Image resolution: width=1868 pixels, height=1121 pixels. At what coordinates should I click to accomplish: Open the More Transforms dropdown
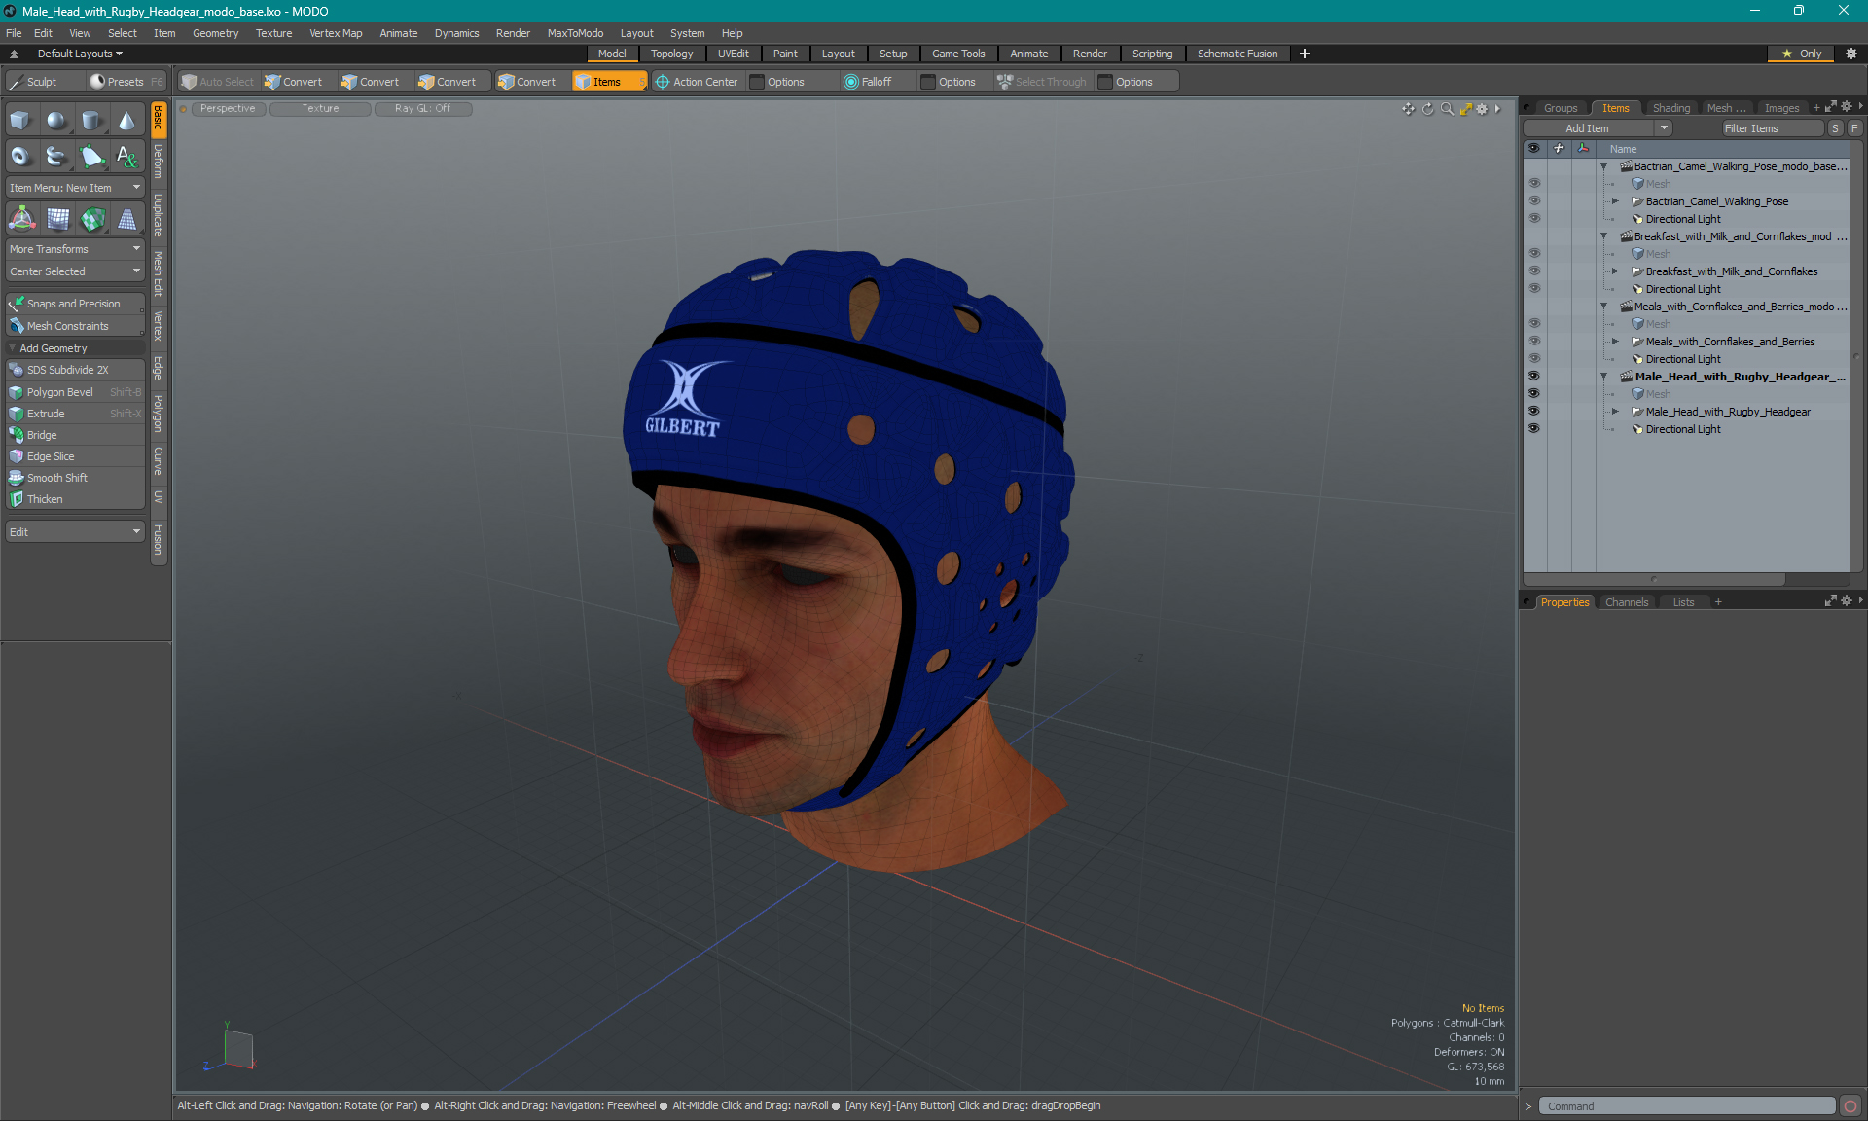pyautogui.click(x=75, y=249)
